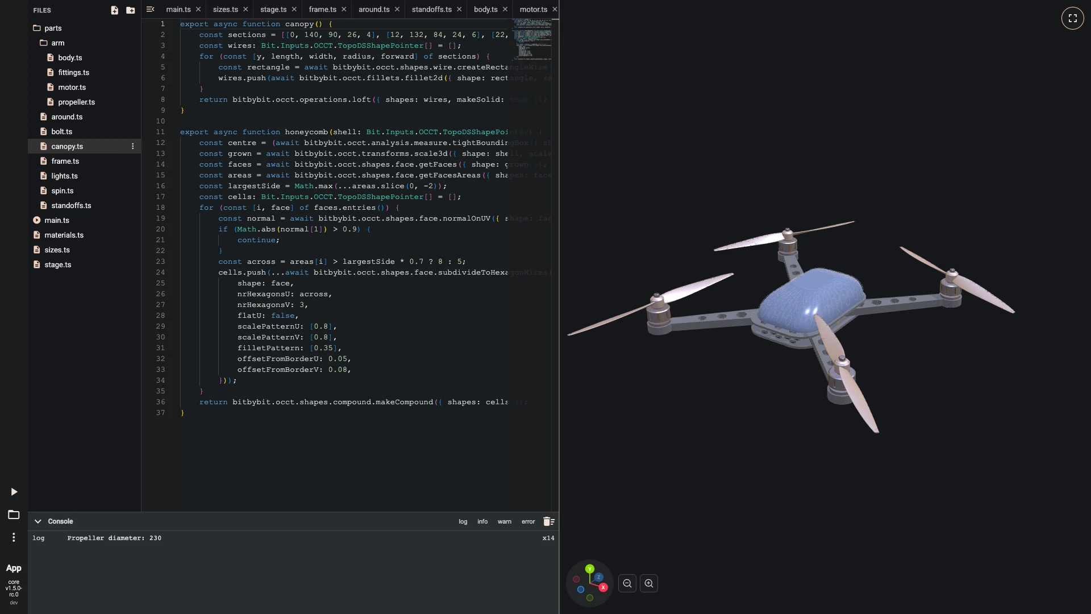Viewport: 1091px width, 614px height.
Task: Create a new folder in Files panel
Action: (x=131, y=10)
